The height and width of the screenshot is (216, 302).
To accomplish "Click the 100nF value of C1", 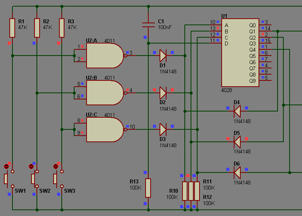I will point(165,27).
